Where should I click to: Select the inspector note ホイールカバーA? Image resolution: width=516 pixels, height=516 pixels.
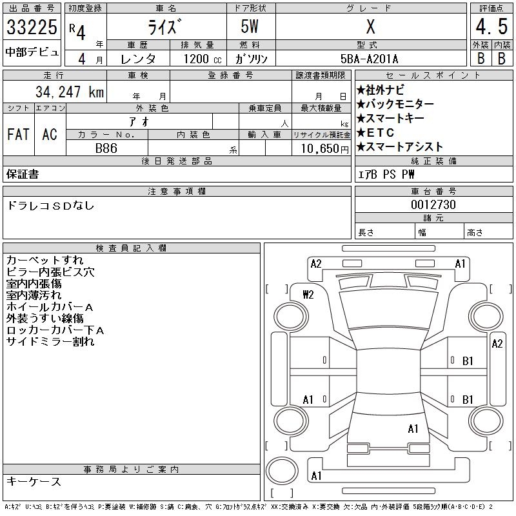[x=50, y=307]
